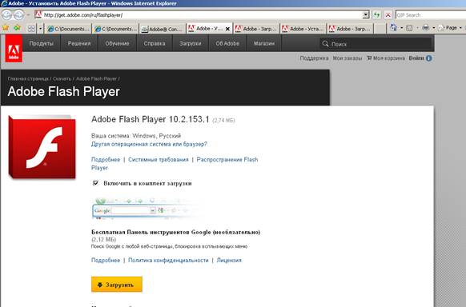
Task: Click the (2,12 МБ) size text
Action: coord(104,239)
